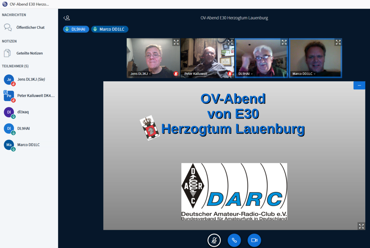This screenshot has width=370, height=248.
Task: Unmute the microphone
Action: click(x=214, y=240)
